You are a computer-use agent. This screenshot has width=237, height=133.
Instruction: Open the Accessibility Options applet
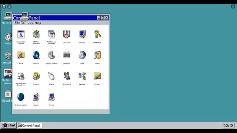point(21,34)
